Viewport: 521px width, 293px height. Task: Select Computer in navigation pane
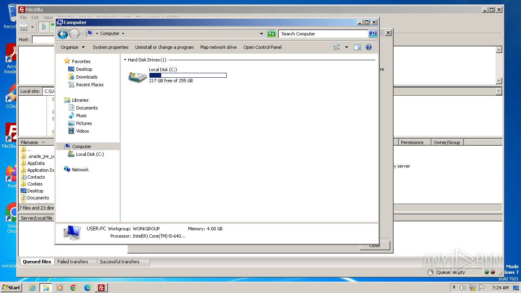(81, 146)
